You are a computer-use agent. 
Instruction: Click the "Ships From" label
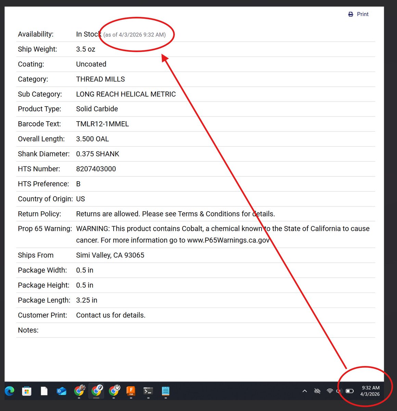coord(36,255)
